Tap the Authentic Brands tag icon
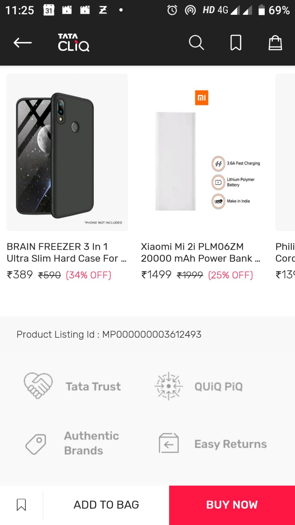The width and height of the screenshot is (295, 525). click(36, 444)
